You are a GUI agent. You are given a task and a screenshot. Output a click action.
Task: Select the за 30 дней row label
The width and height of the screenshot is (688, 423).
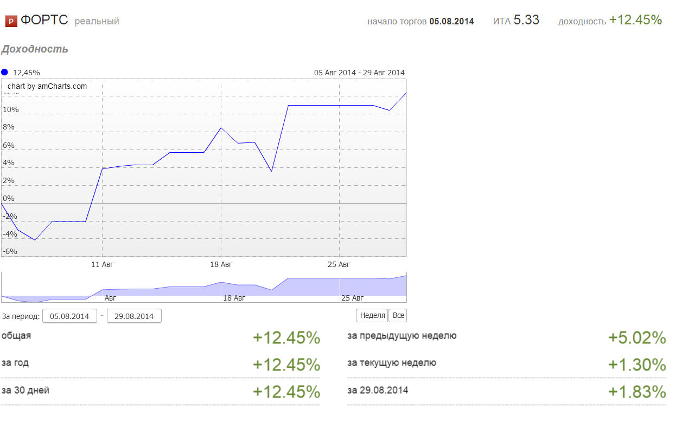[x=26, y=390]
